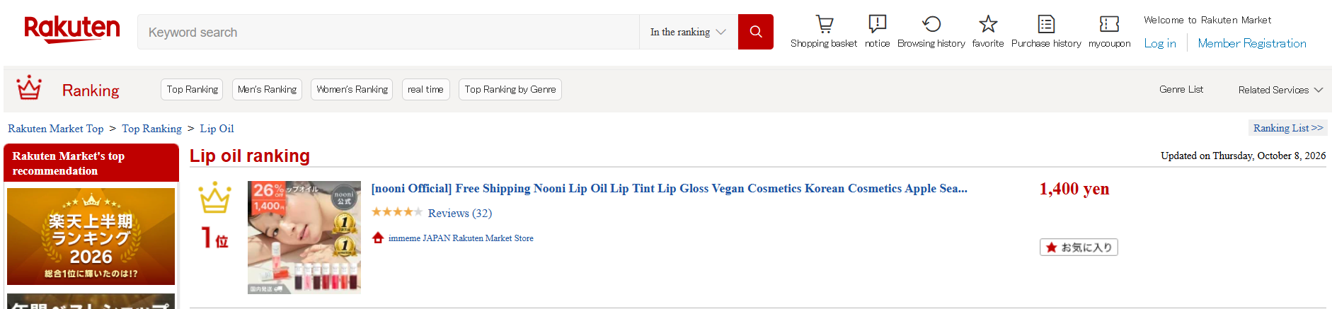1332x309 pixels.
Task: Open the Shopping basket cart icon
Action: 824,24
